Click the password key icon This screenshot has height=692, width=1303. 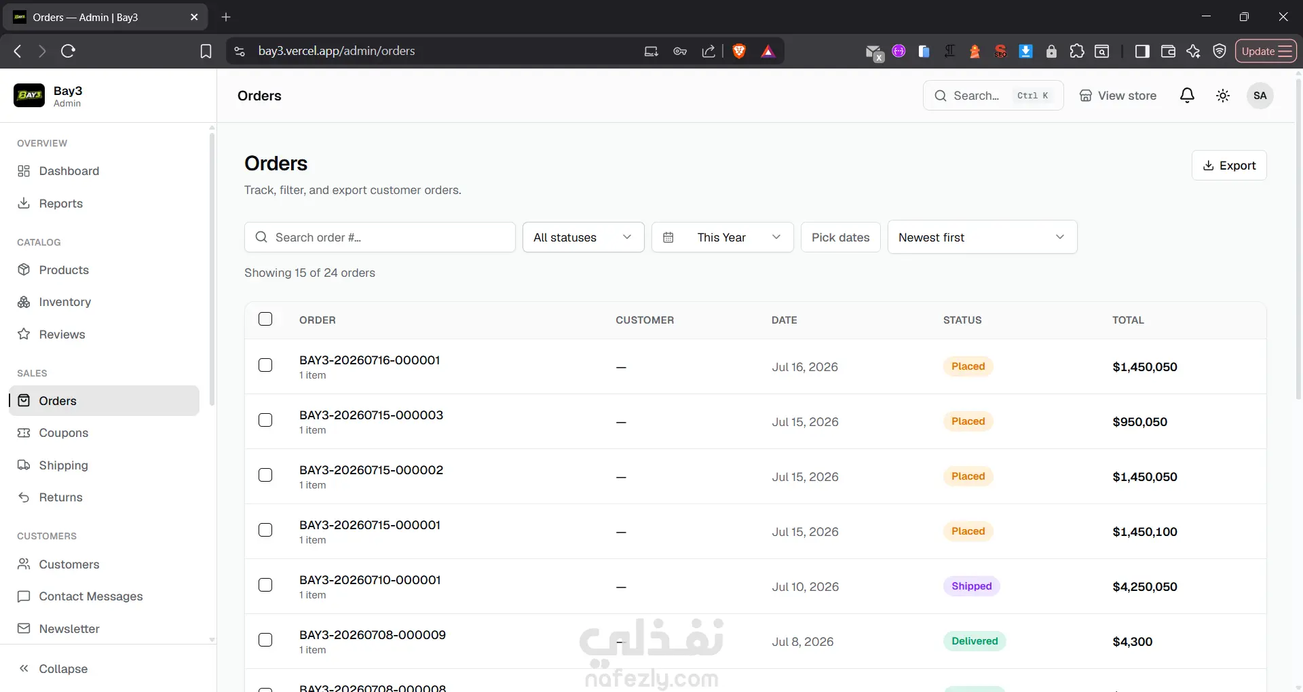pos(680,51)
